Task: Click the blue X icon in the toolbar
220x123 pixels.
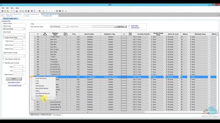Action: (x=32, y=11)
